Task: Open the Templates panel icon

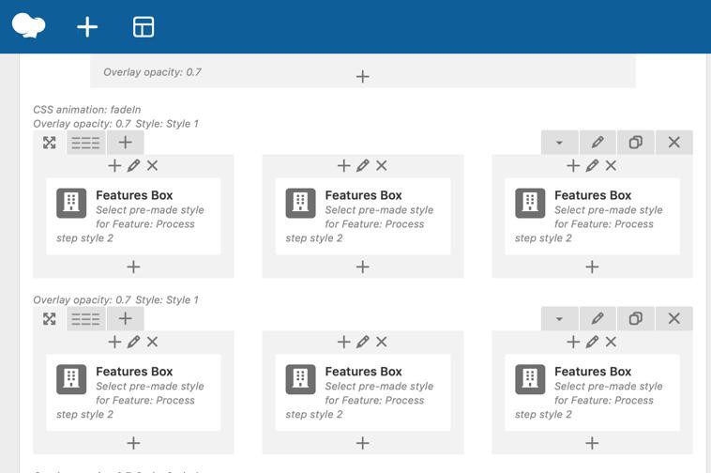Action: 144,27
